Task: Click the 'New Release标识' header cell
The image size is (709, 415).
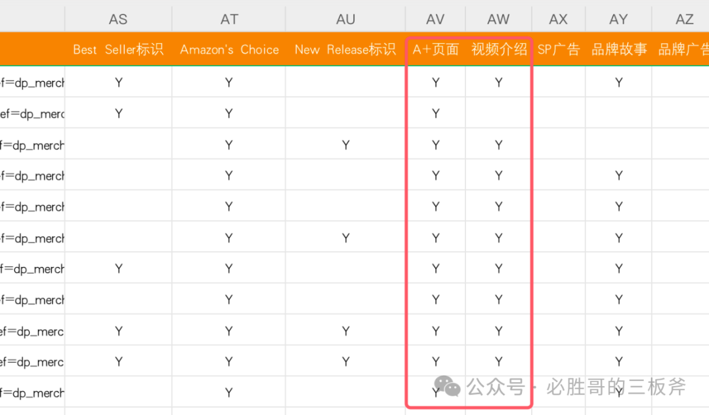Action: coord(345,49)
